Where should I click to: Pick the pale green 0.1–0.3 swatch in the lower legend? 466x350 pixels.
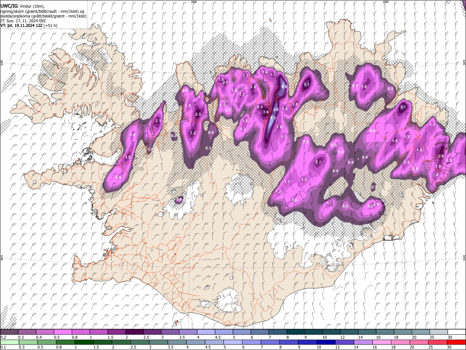point(9,342)
